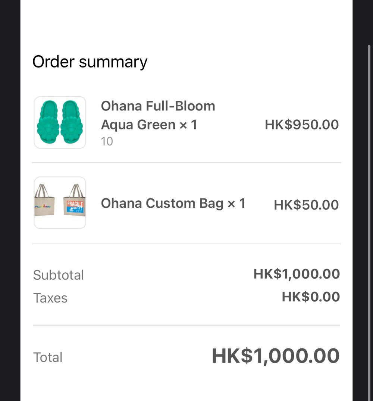Image resolution: width=373 pixels, height=401 pixels.
Task: Click the HK$0.00 taxes amount
Action: point(311,297)
